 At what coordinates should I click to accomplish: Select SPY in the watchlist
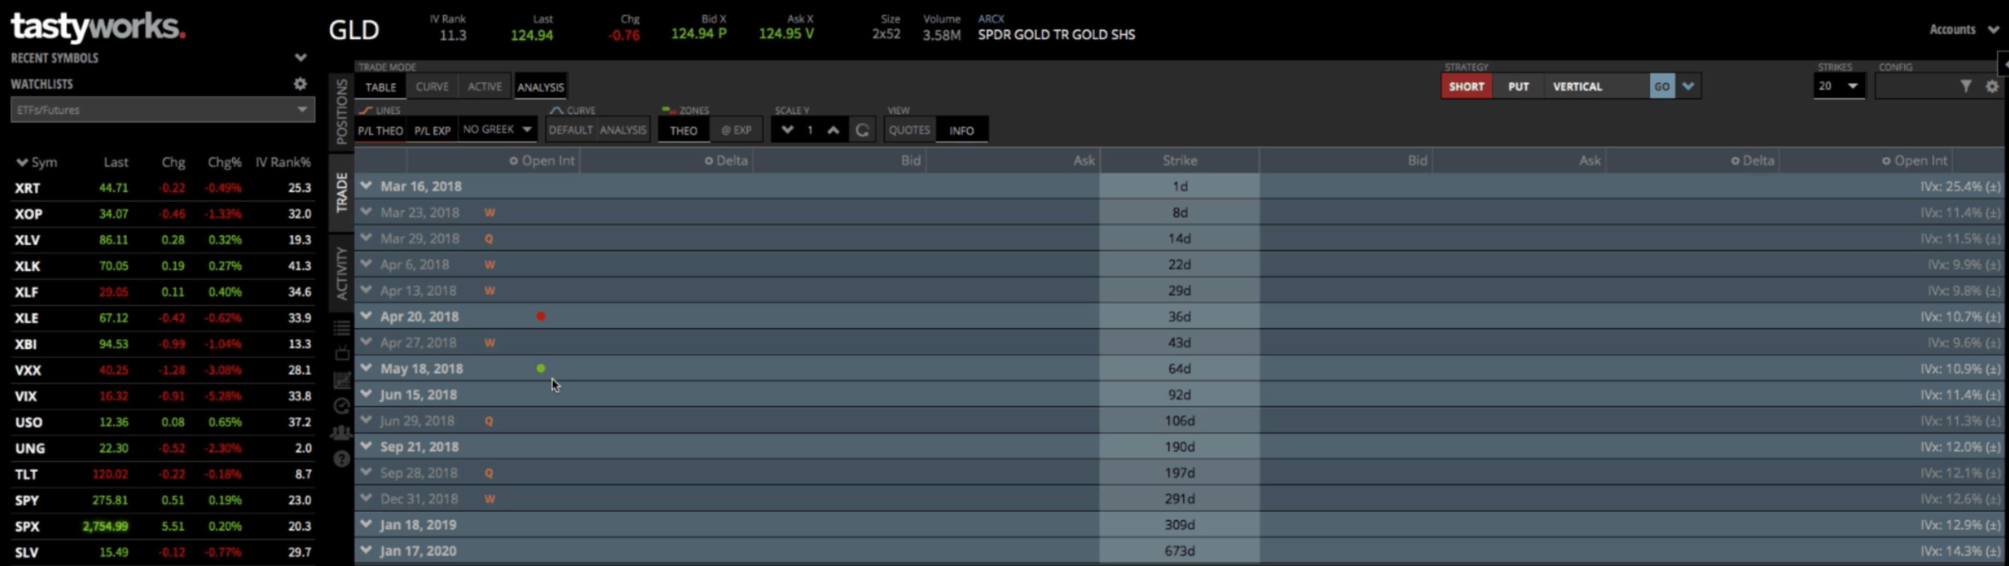tap(162, 500)
